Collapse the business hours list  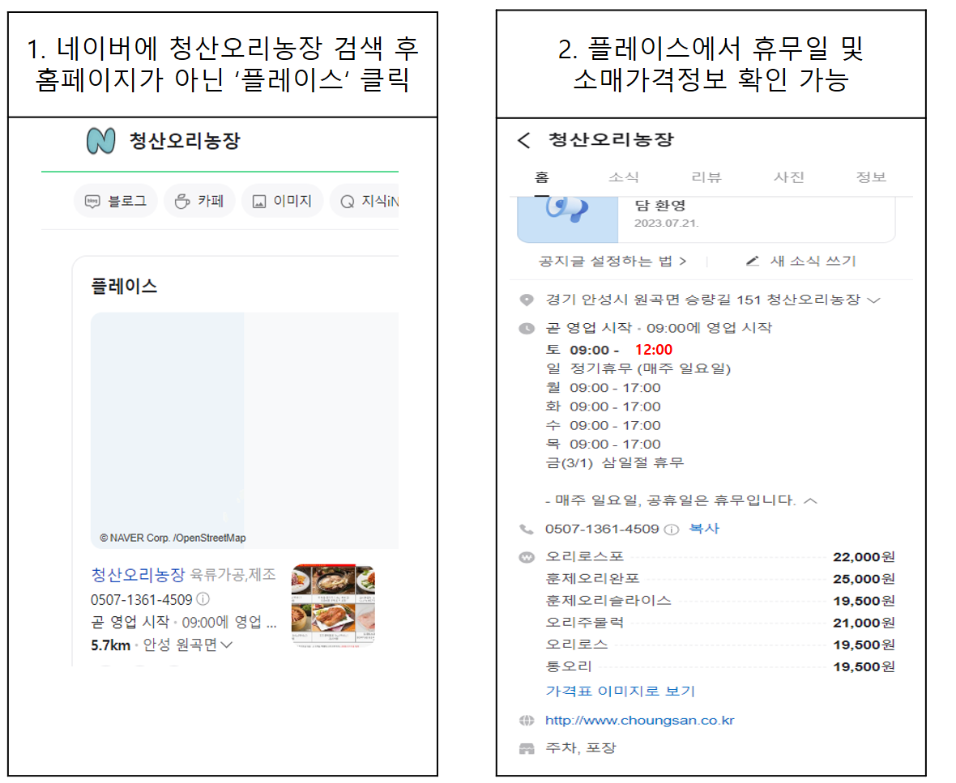810,501
